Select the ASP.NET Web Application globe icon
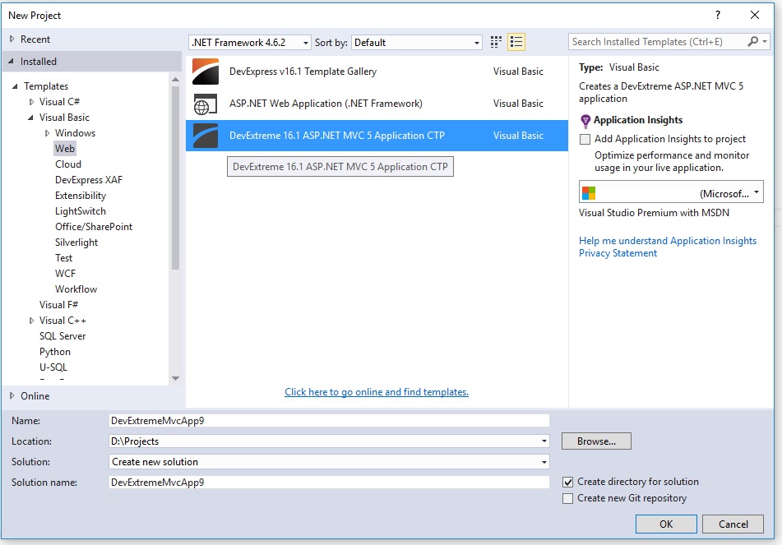This screenshot has width=782, height=545. pos(206,104)
